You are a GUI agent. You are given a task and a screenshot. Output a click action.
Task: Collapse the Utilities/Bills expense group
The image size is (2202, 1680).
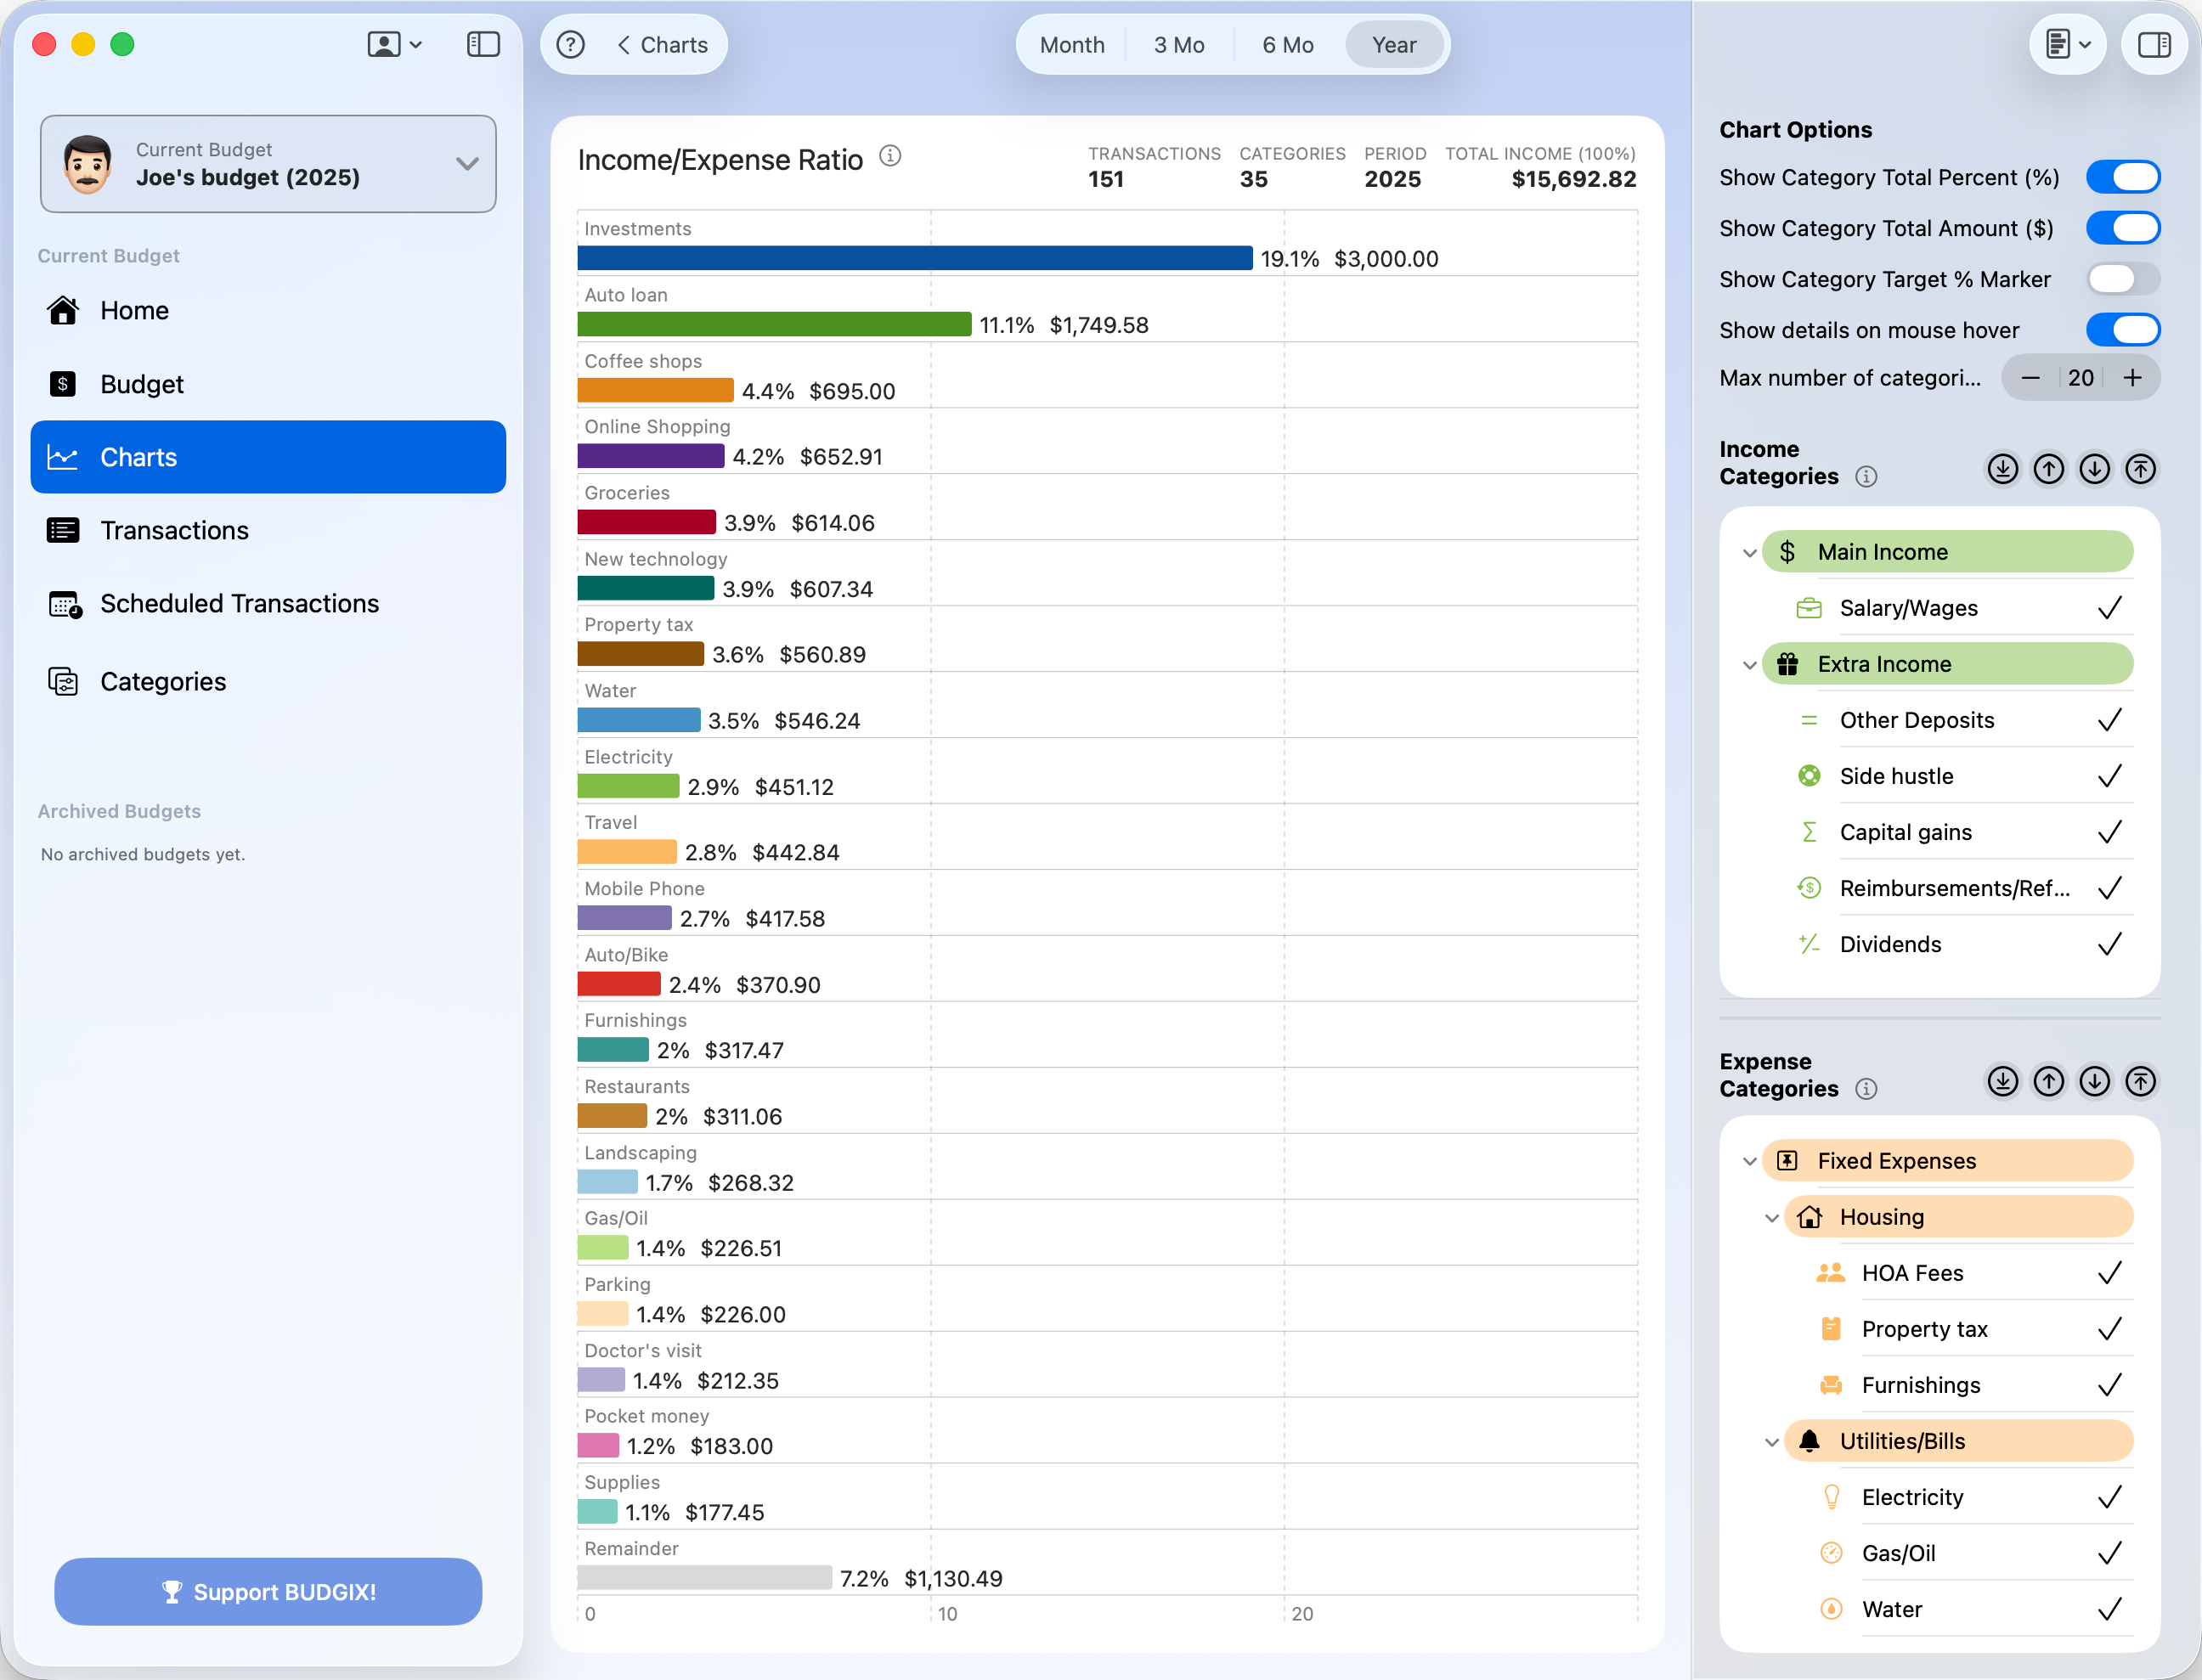point(1771,1442)
